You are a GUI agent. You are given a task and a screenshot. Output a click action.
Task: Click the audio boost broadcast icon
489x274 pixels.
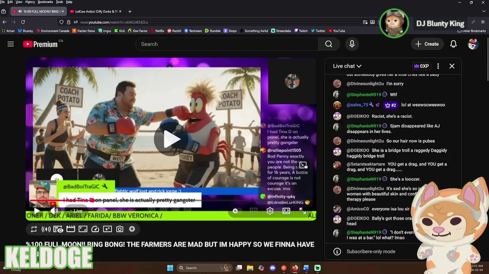click(46, 229)
